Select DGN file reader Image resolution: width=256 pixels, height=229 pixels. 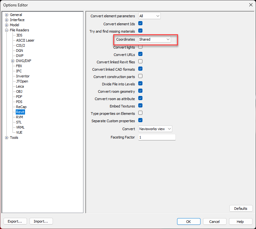point(20,51)
